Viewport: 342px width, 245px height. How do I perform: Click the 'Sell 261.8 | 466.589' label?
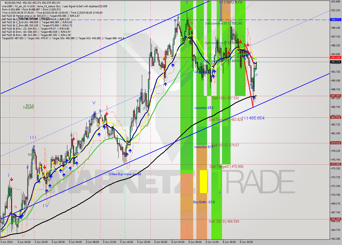224,221
